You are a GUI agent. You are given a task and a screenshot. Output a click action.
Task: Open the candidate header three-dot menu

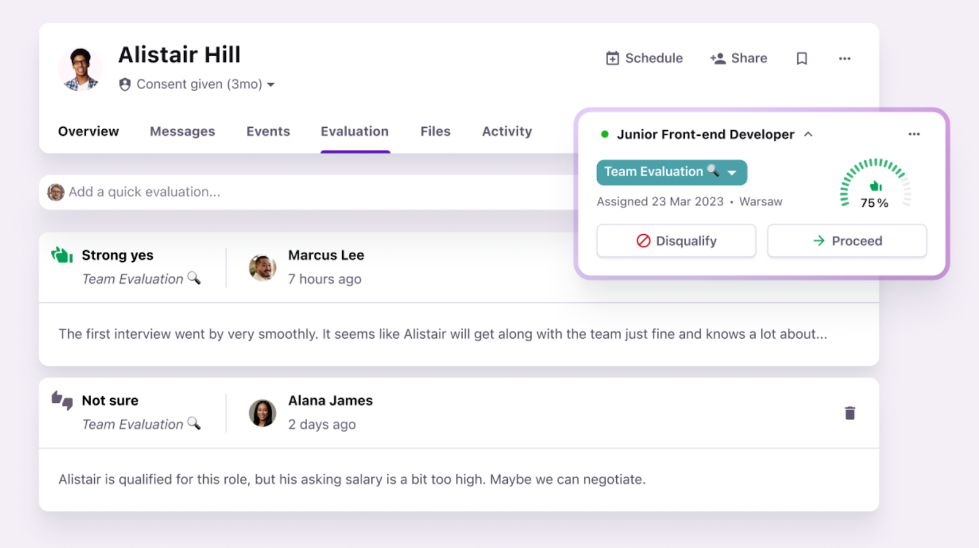(x=844, y=58)
